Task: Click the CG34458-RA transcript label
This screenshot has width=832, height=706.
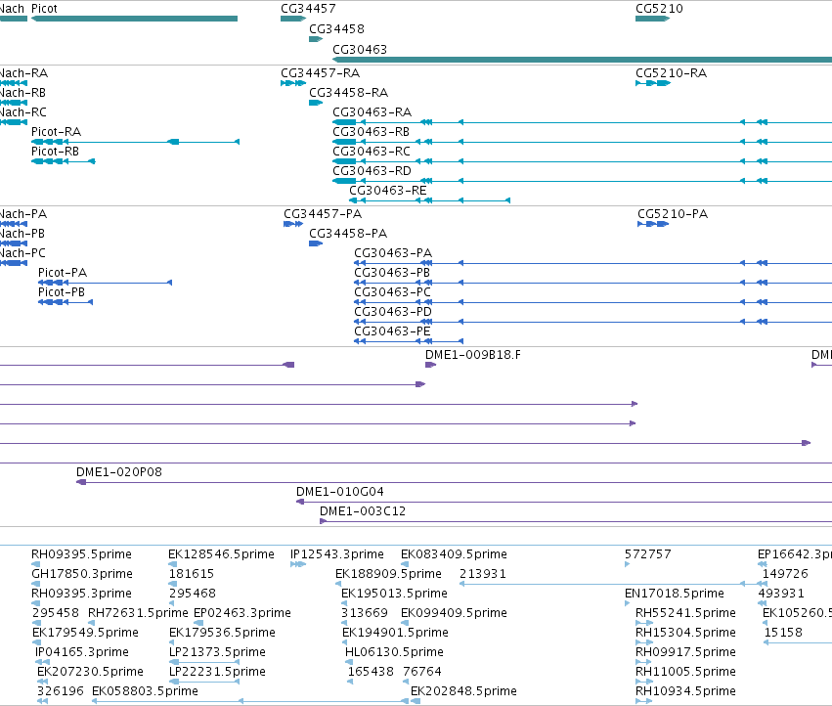Action: coord(349,93)
